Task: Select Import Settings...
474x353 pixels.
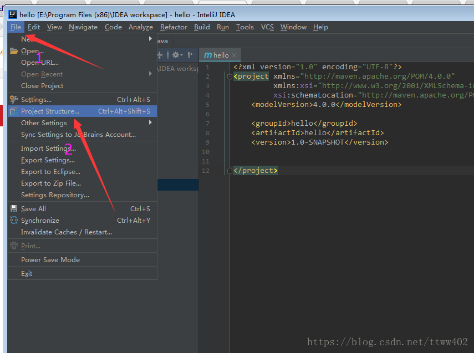Action: 82,149
